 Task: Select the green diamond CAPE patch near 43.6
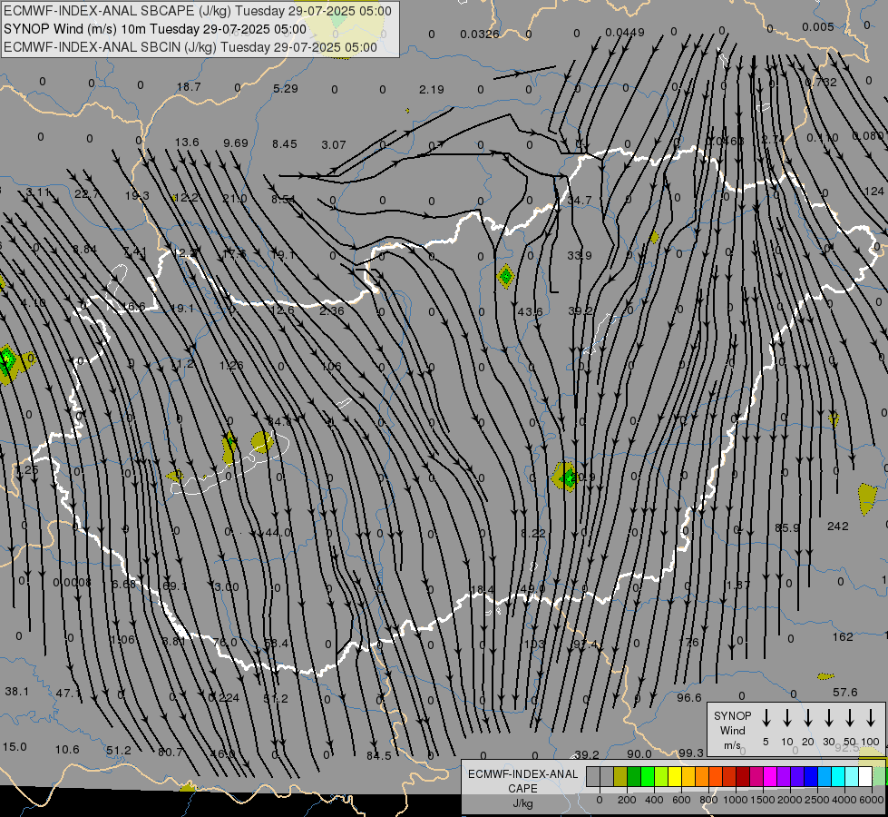505,277
